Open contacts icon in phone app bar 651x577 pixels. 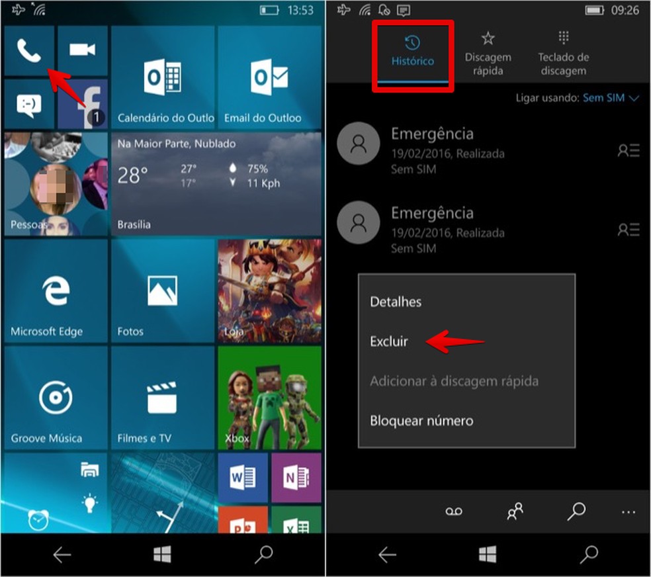point(515,511)
